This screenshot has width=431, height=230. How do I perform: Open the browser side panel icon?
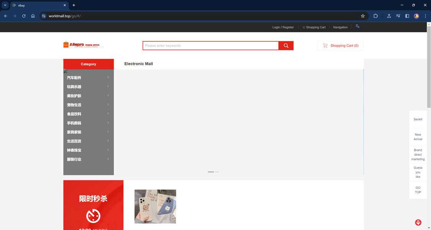tap(407, 16)
